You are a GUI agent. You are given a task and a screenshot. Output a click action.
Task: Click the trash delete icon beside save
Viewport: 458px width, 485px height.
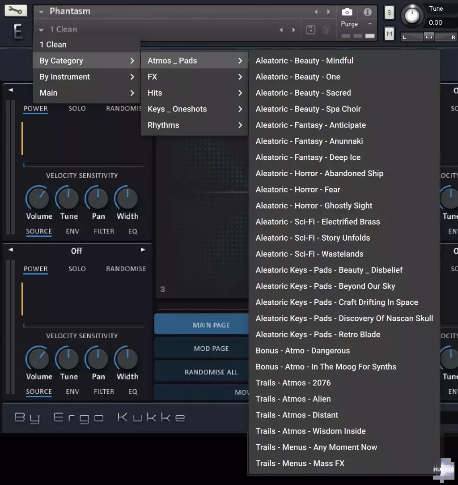[x=327, y=30]
